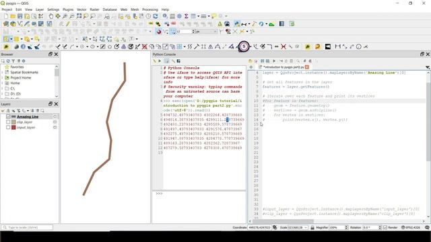Toggle the Render checkbox in status bar
This screenshot has width=431, height=242.
(385, 227)
